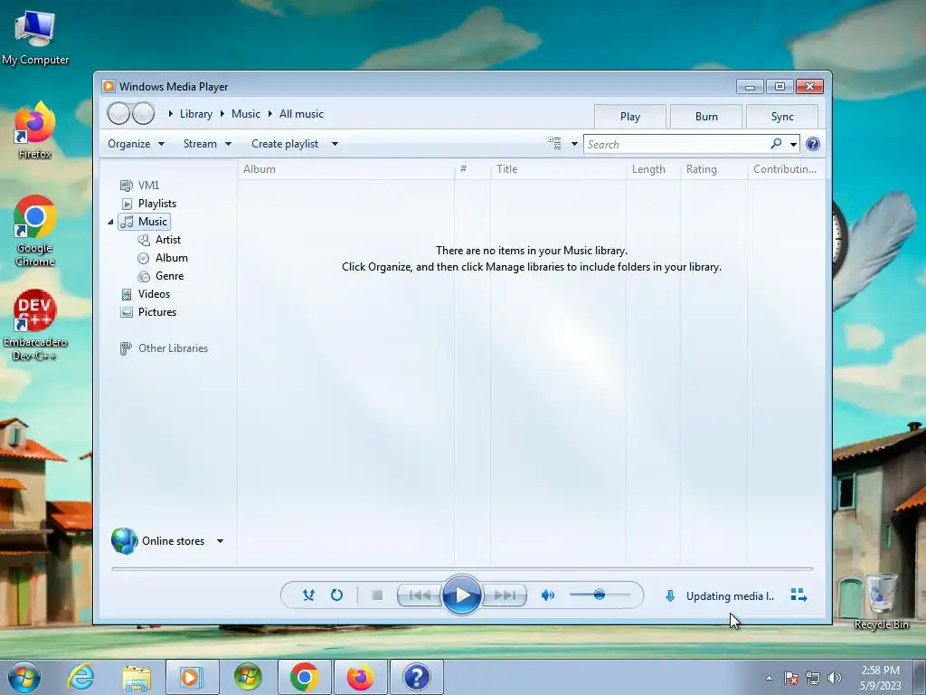Switch to Now Playing view icon

798,595
